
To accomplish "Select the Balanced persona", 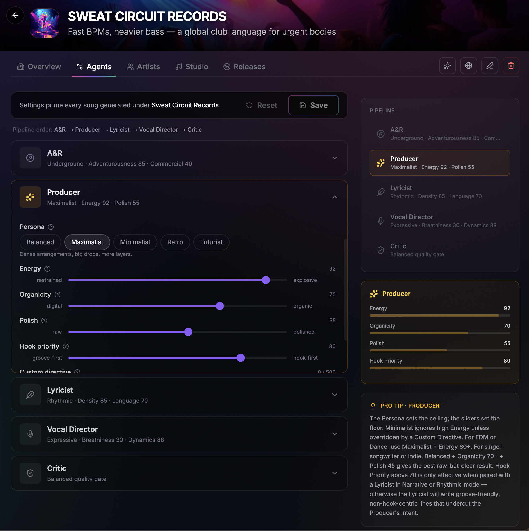I will coord(40,242).
